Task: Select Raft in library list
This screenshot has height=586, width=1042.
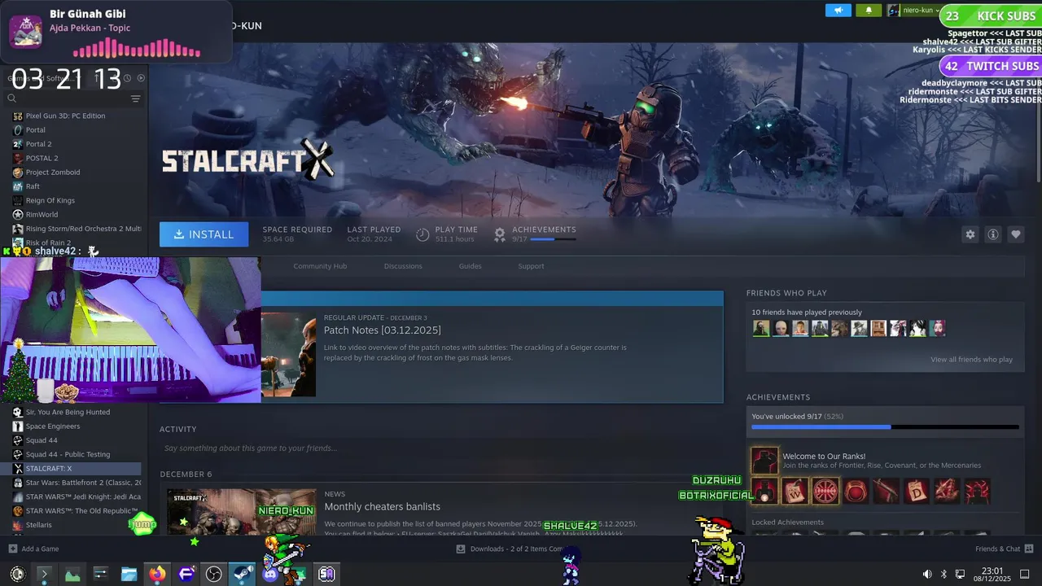Action: click(33, 186)
